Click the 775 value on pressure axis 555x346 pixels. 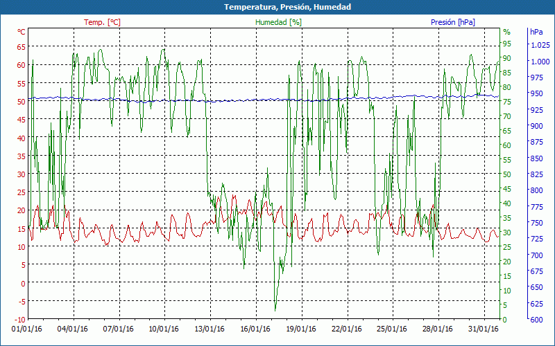tap(536, 206)
